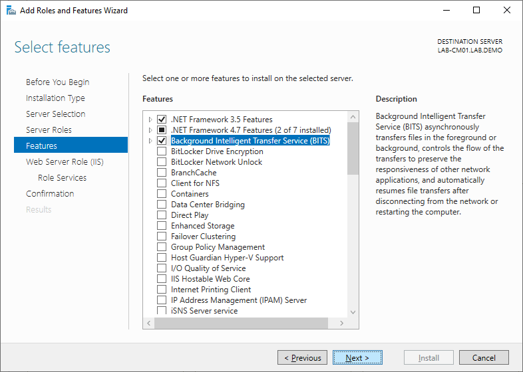Jump to the Confirmation step
This screenshot has width=523, height=372.
coord(50,193)
